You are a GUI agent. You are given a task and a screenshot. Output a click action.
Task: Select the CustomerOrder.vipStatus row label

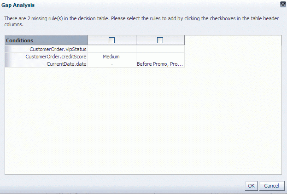(58, 49)
